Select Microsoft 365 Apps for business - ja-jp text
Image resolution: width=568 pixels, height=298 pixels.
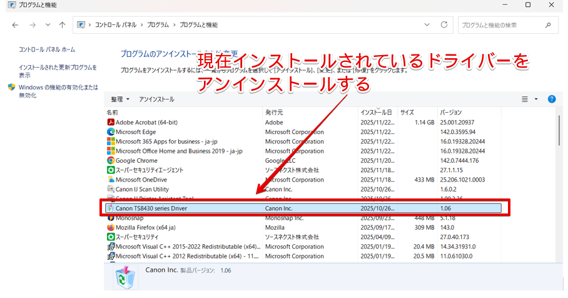(x=166, y=141)
